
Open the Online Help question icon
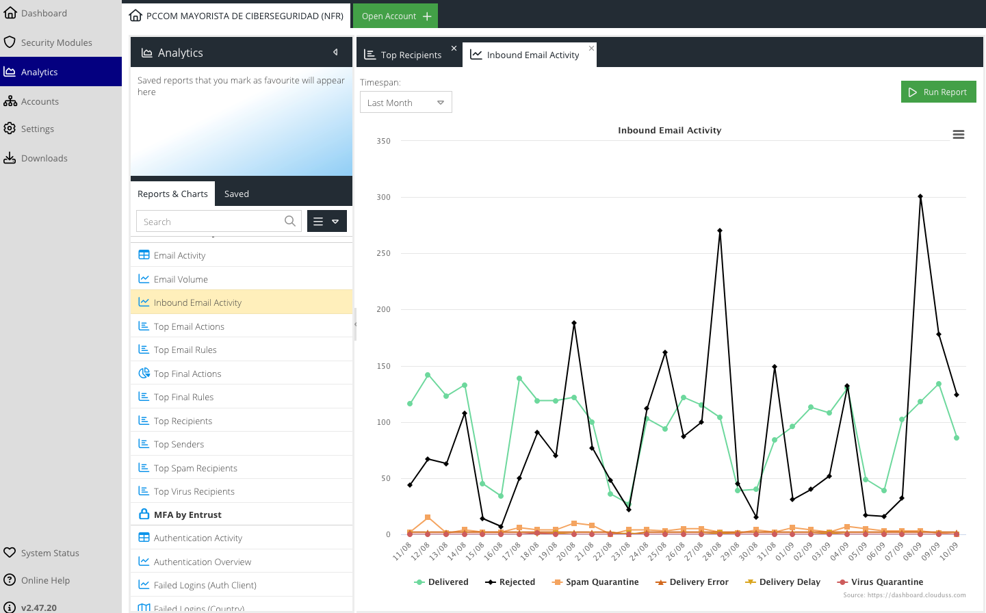[10, 580]
